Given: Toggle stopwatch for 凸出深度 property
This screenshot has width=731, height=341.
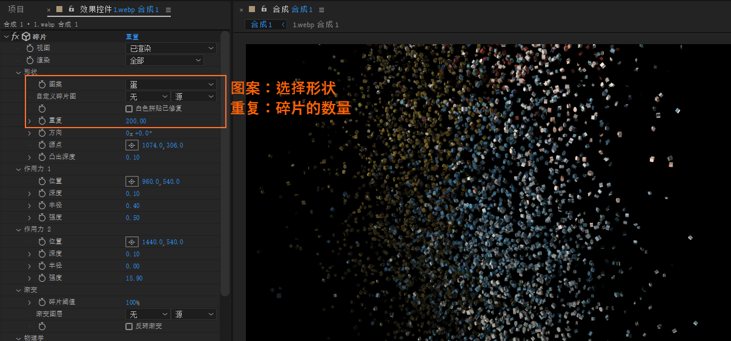Looking at the screenshot, I should coord(42,157).
